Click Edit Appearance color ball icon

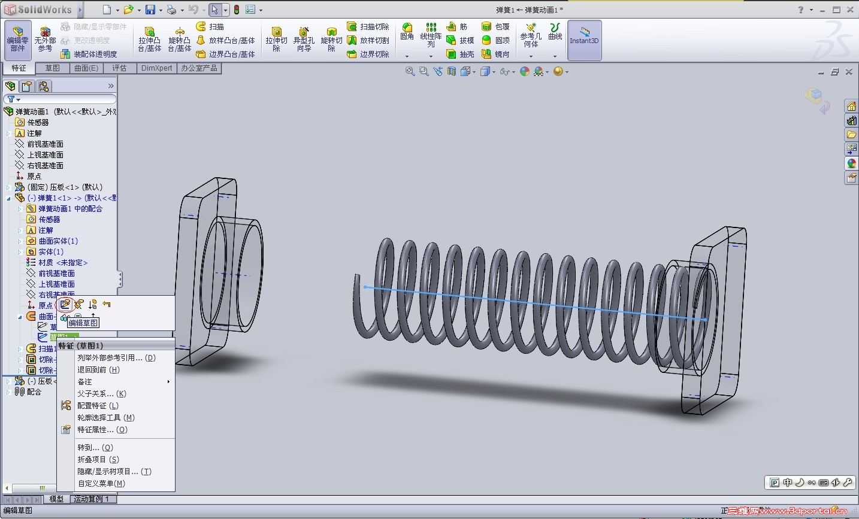coord(525,72)
